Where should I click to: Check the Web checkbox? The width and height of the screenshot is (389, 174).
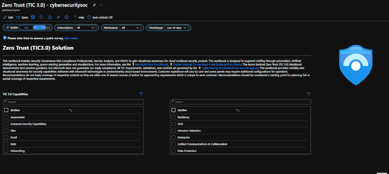pyautogui.click(x=6, y=144)
